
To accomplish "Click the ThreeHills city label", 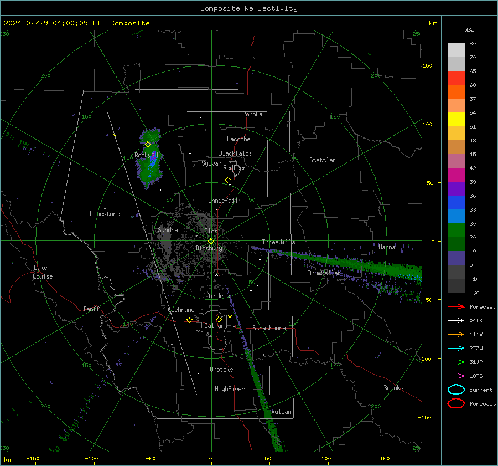I will click(278, 242).
